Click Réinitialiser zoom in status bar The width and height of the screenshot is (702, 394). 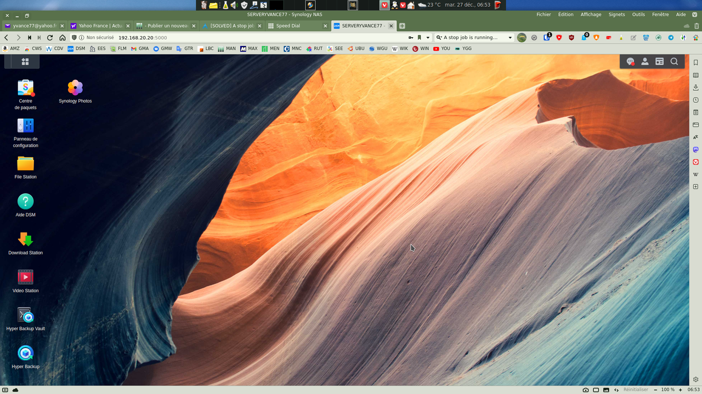[636, 390]
